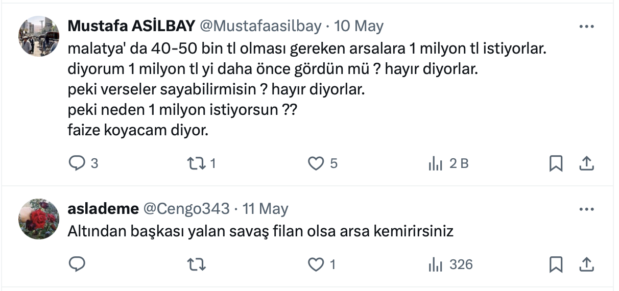This screenshot has height=291, width=619.
Task: Share Mustafa ASİLBAY's tweet
Action: coord(587,163)
